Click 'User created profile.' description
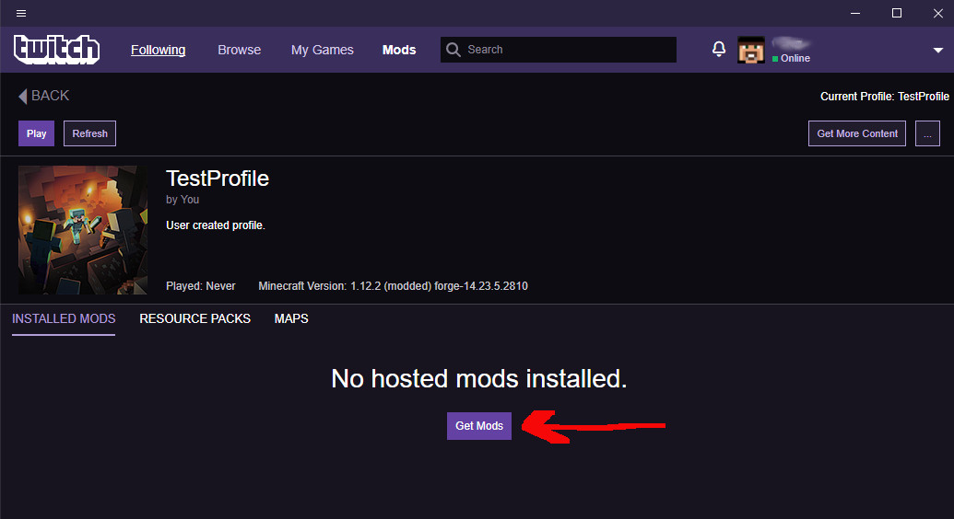 pyautogui.click(x=216, y=225)
